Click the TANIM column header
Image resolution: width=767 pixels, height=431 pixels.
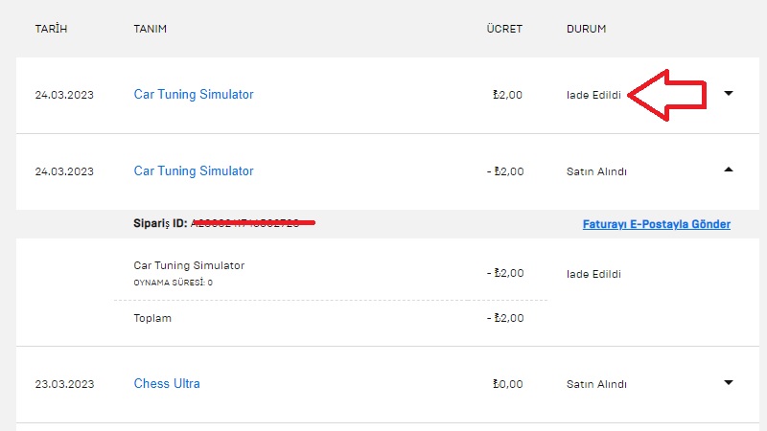click(151, 29)
